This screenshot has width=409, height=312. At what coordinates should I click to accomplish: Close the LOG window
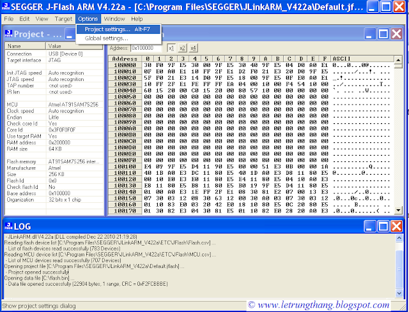[396, 226]
